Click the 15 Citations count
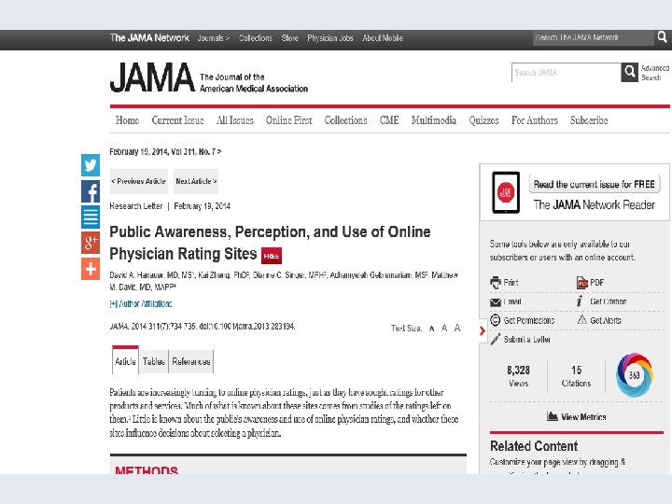 coord(576,376)
